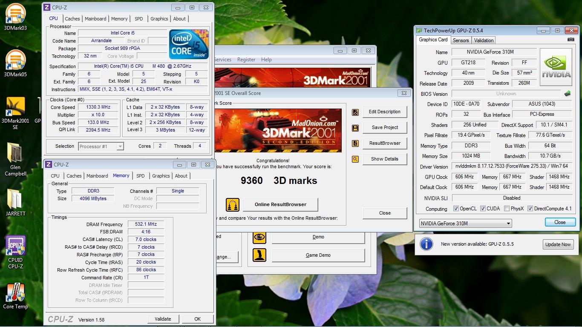582x327 pixels.
Task: Open the Help menu in 3DMark2001
Action: [266, 60]
